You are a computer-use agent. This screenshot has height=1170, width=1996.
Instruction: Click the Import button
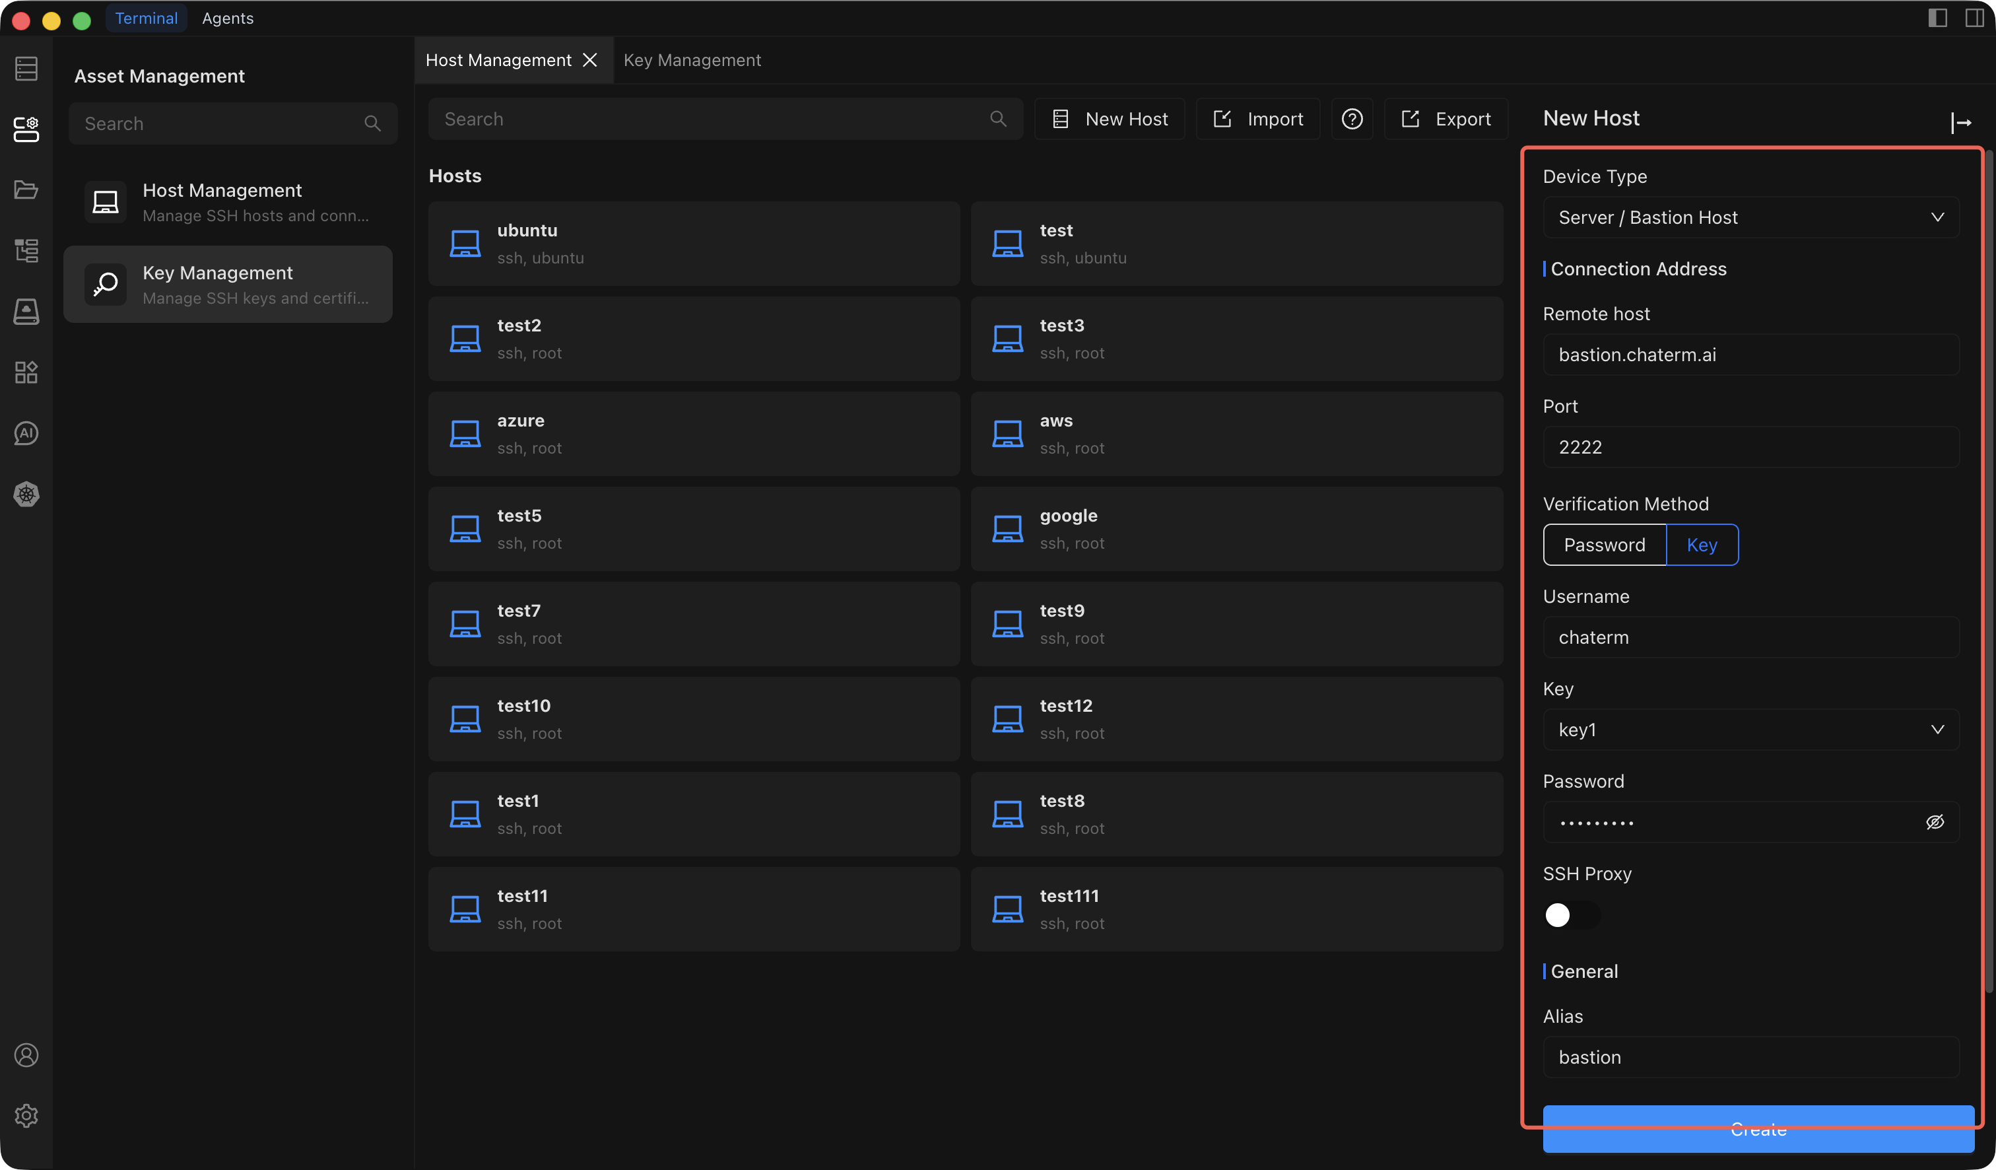(x=1258, y=119)
